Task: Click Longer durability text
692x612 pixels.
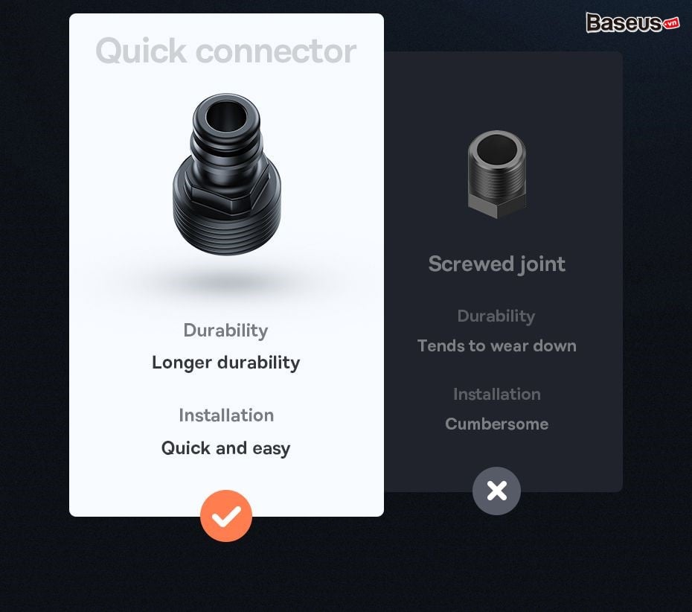Action: tap(226, 363)
